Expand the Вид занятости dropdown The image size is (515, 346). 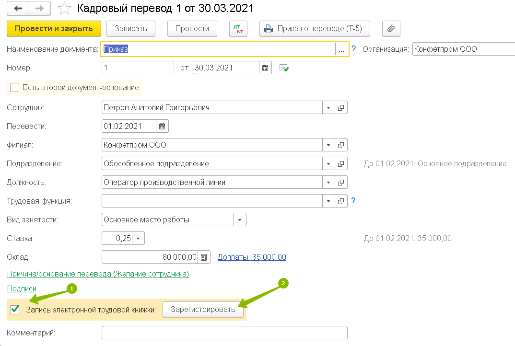pyautogui.click(x=240, y=220)
